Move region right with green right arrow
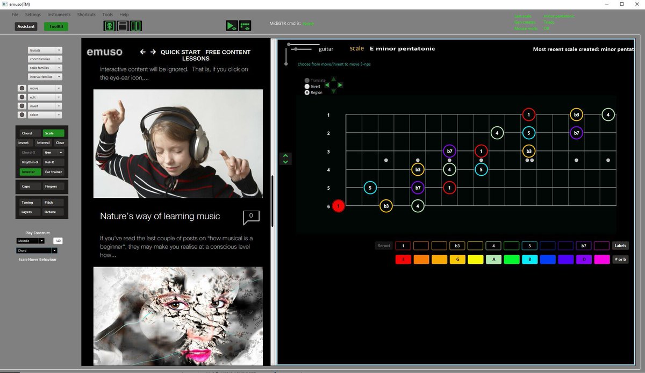The height and width of the screenshot is (373, 645). pos(340,85)
